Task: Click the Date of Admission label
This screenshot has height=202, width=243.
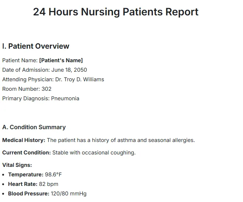Action: tap(26, 70)
